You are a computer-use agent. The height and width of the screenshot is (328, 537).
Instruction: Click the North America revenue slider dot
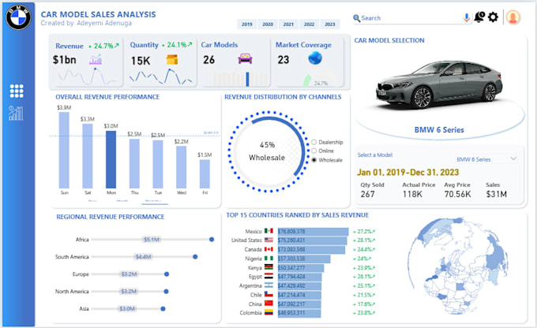(x=166, y=292)
